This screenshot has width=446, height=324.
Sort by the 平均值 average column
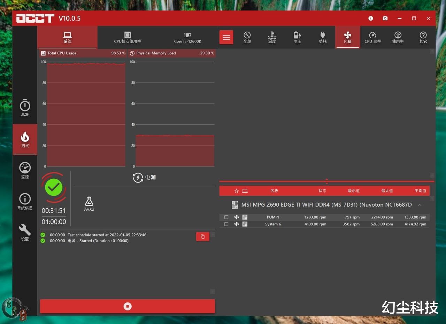click(x=420, y=191)
